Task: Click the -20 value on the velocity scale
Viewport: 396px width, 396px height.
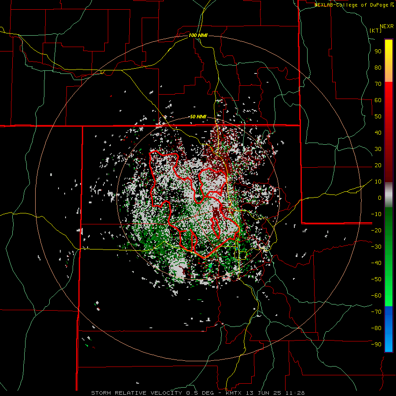Action: click(x=376, y=230)
